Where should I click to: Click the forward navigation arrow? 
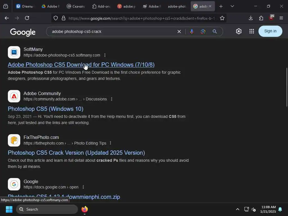pyautogui.click(x=17, y=18)
